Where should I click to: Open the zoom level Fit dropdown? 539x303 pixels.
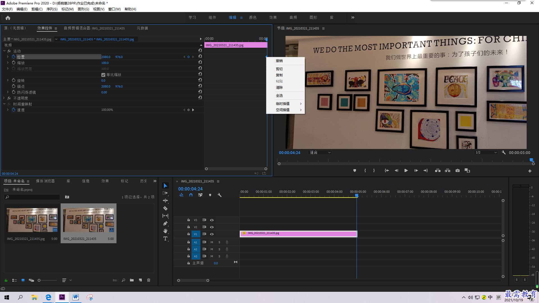tap(320, 152)
